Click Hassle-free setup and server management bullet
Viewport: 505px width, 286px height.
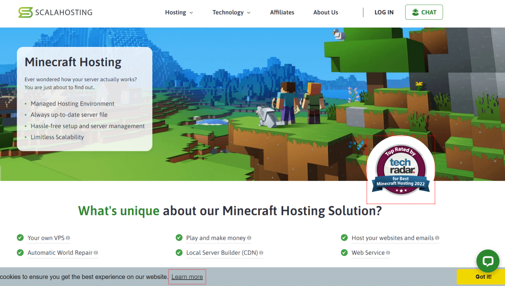[x=88, y=126]
